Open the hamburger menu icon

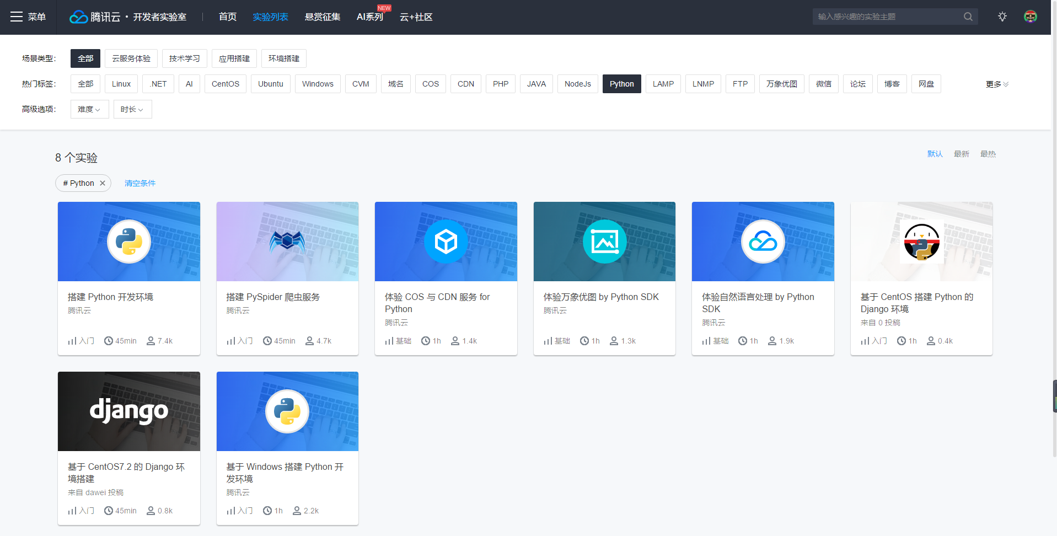pos(17,17)
